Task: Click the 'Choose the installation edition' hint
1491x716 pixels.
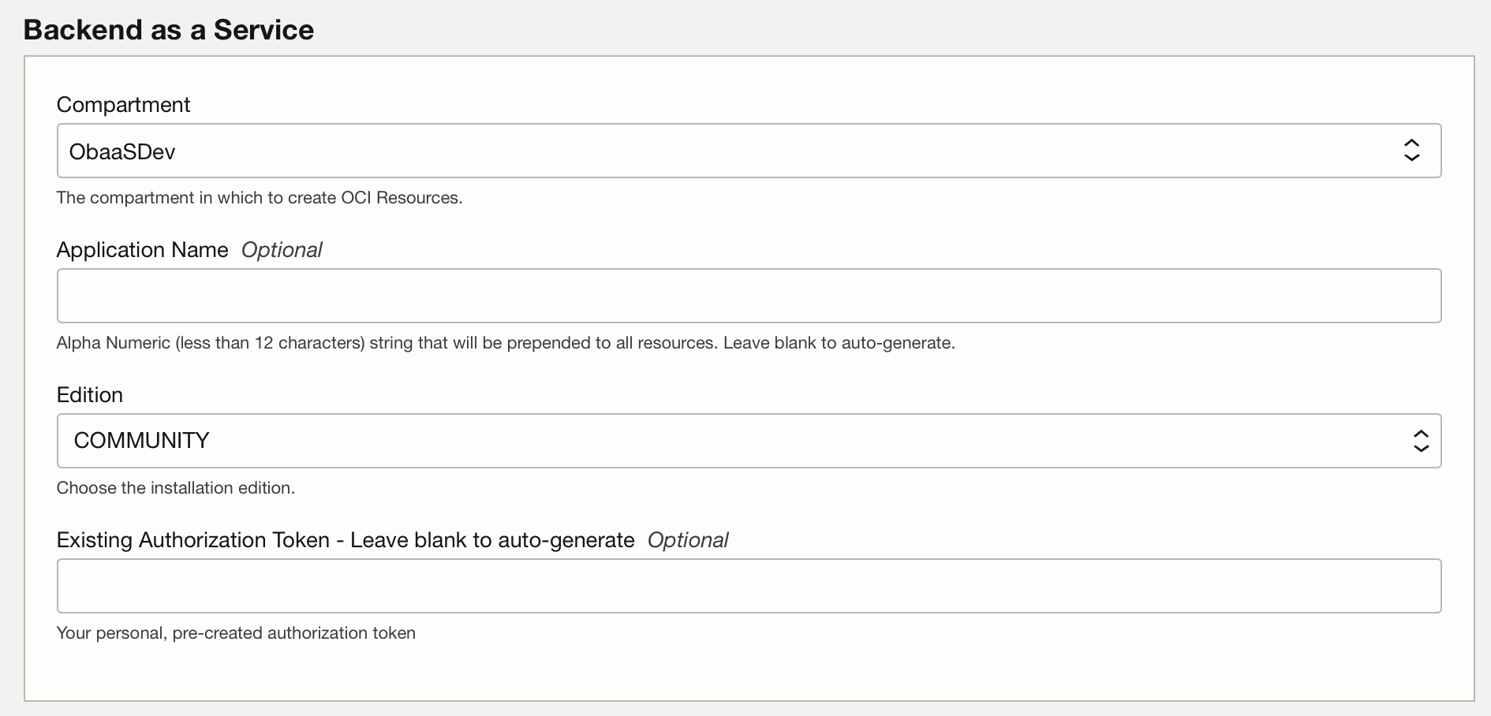Action: [x=175, y=488]
